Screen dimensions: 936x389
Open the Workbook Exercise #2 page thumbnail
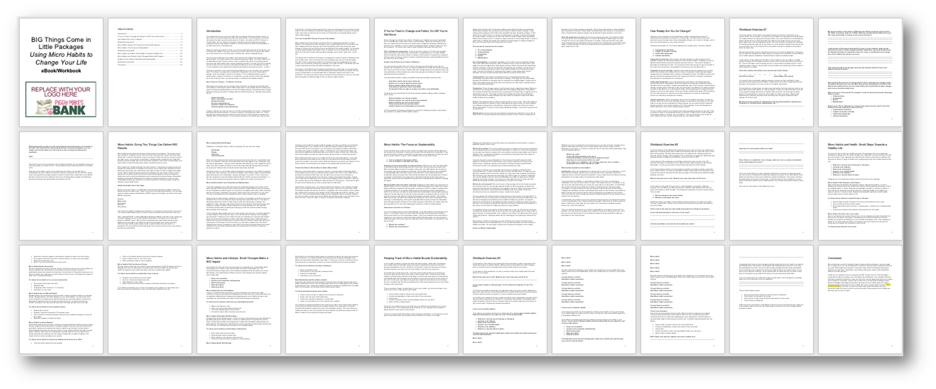pos(683,186)
